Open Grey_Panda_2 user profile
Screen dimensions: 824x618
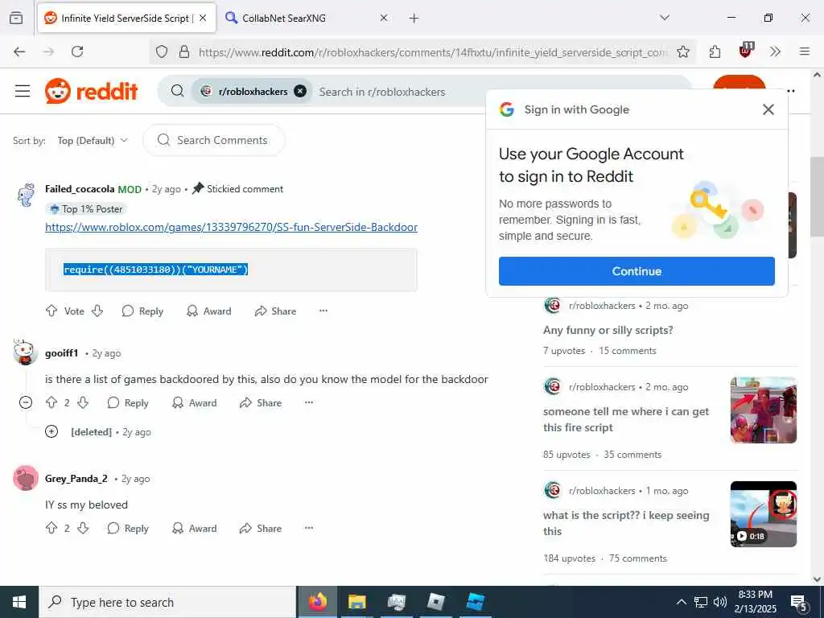[x=76, y=478]
